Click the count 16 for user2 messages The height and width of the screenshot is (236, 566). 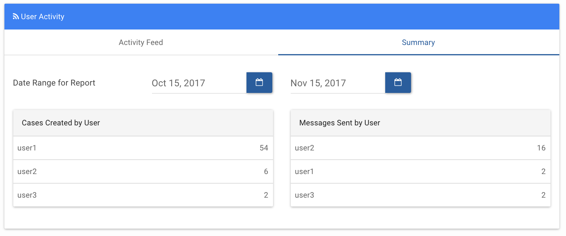(541, 148)
